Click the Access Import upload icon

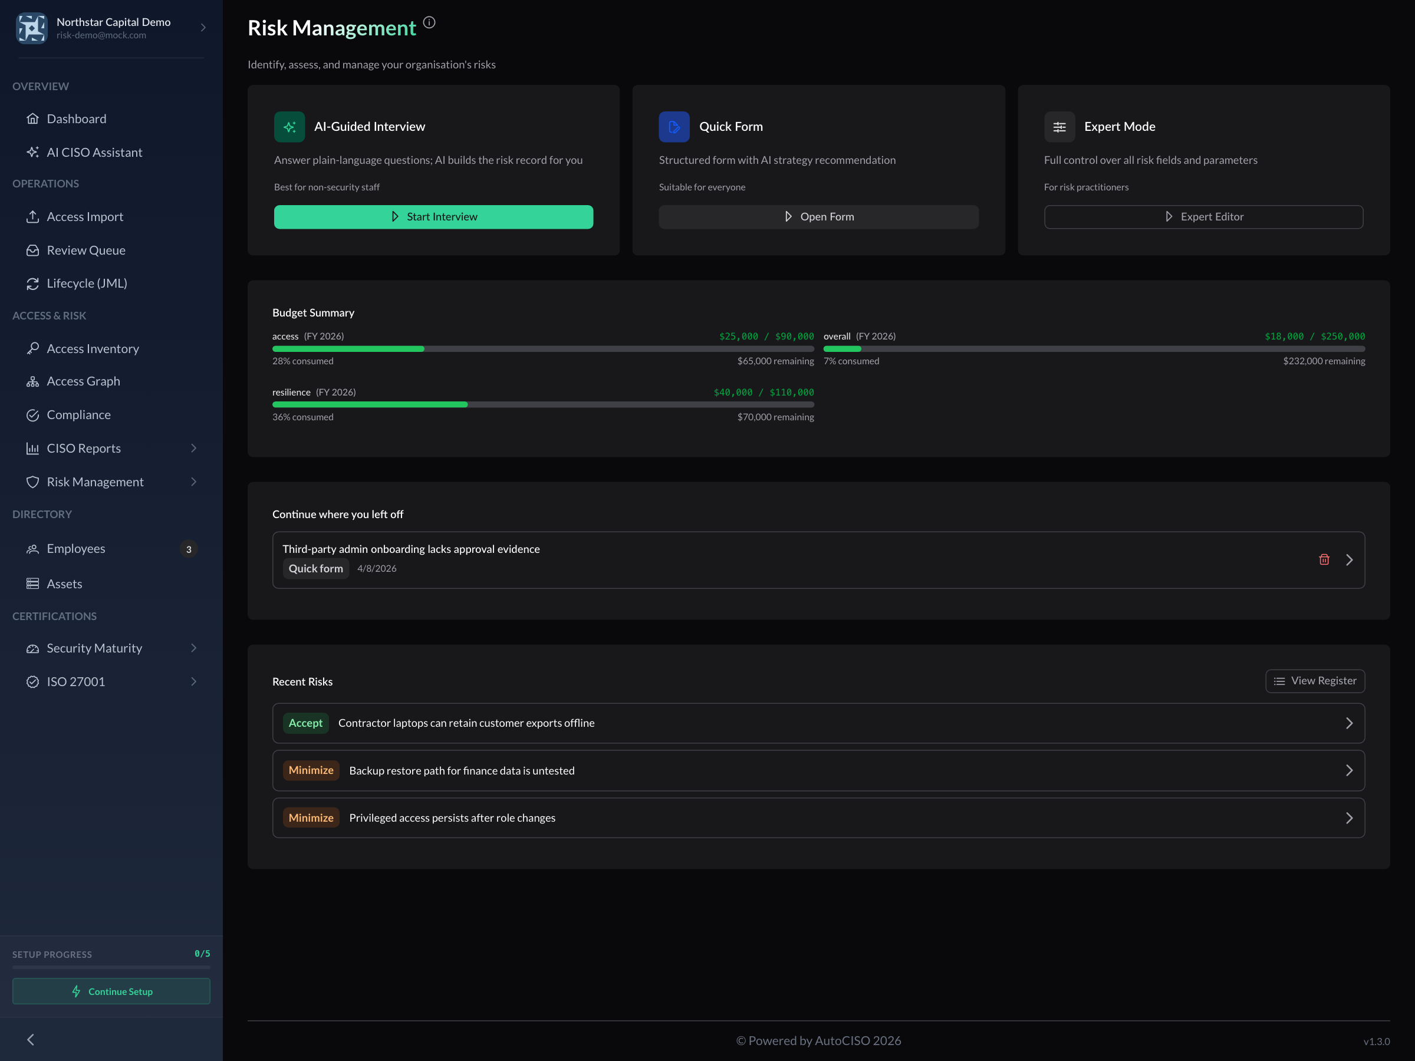pyautogui.click(x=32, y=216)
